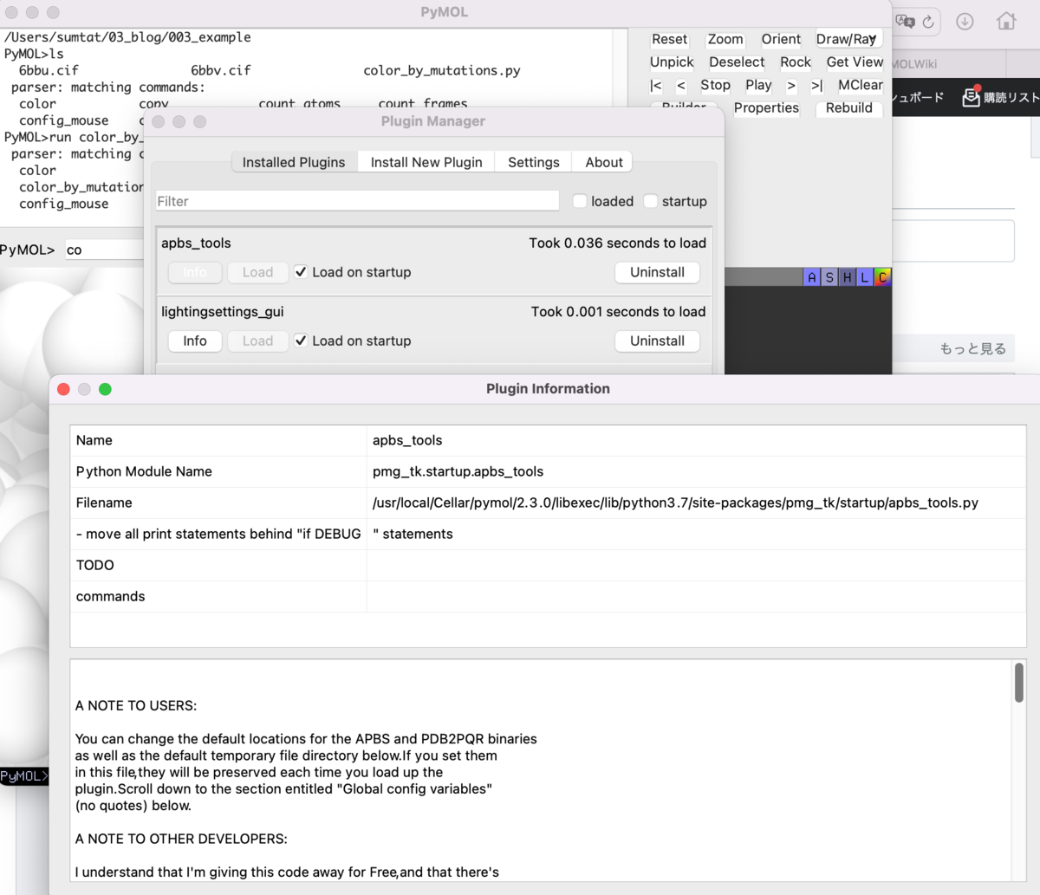This screenshot has width=1040, height=895.
Task: Click the A action button in object panel
Action: [811, 277]
